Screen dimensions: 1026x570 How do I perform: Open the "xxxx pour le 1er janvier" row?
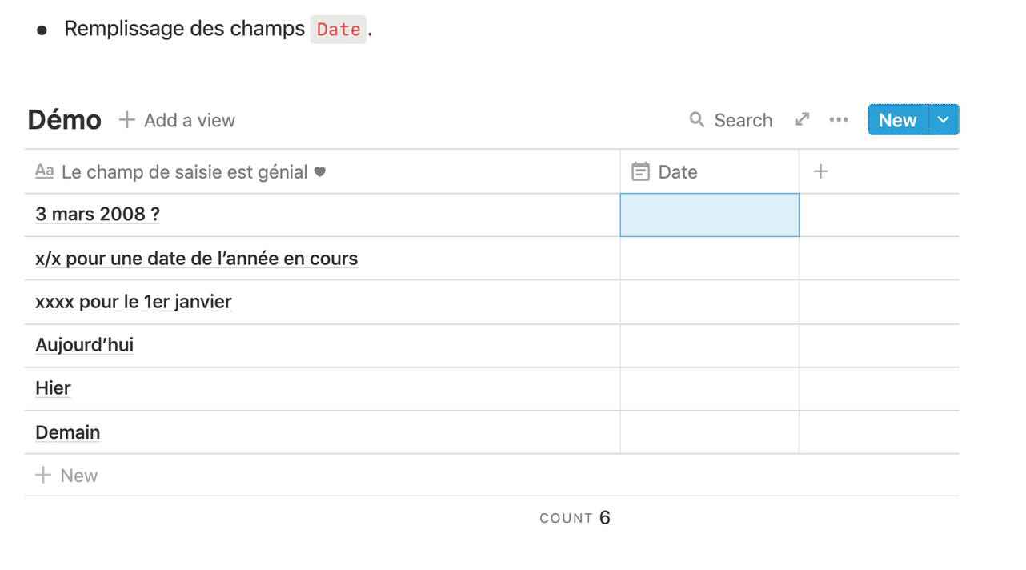[134, 302]
